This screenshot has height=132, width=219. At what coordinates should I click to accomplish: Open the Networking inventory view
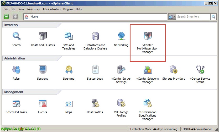(x=121, y=36)
